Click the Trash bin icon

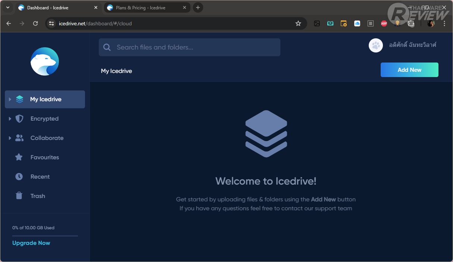[x=19, y=196]
